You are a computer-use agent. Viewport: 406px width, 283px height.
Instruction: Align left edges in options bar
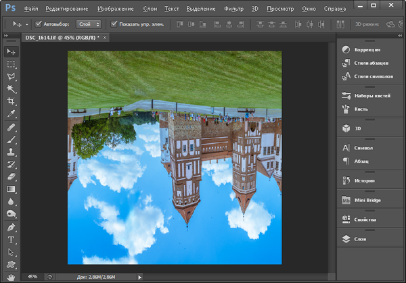point(217,24)
